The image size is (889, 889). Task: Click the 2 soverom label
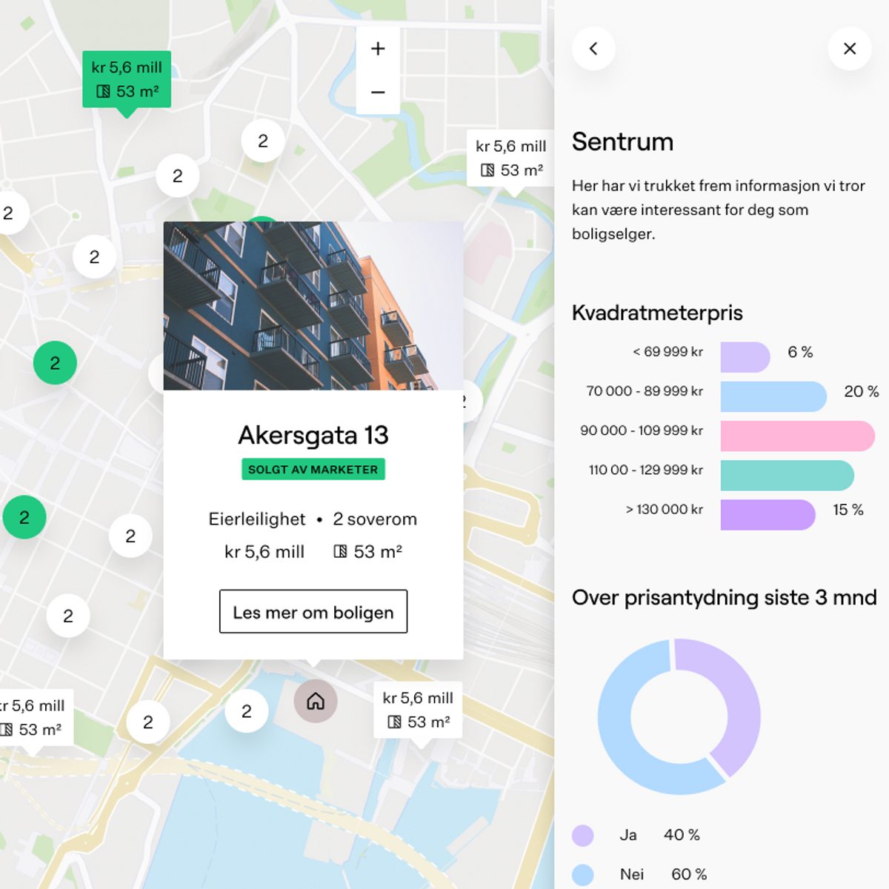pyautogui.click(x=375, y=519)
